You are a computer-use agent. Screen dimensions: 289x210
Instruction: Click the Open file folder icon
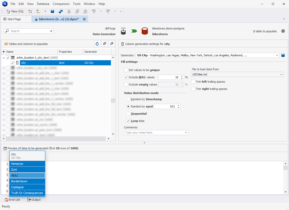(x=38, y=11)
